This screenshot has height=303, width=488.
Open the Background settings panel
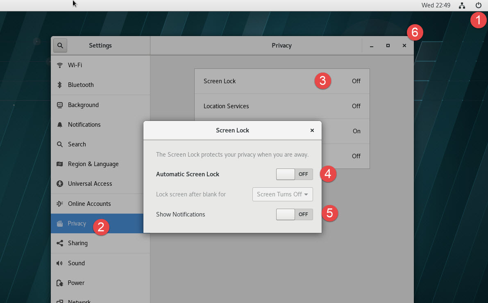tap(83, 105)
